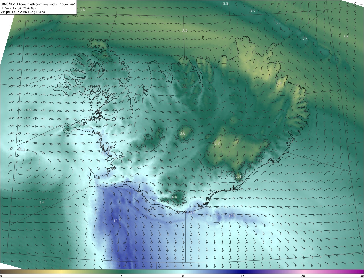
Task: Click the 12.6 value on the map
Action: coord(232,216)
